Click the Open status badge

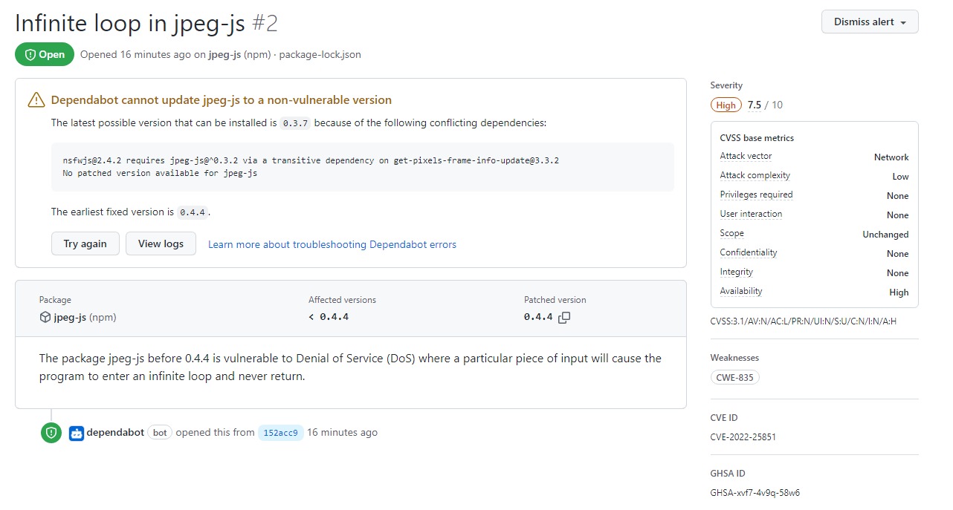point(44,54)
